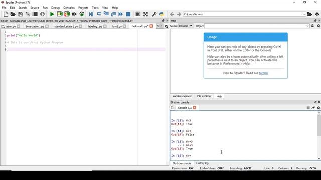Click the Save all files icon
321x180 pixels.
[28, 14]
